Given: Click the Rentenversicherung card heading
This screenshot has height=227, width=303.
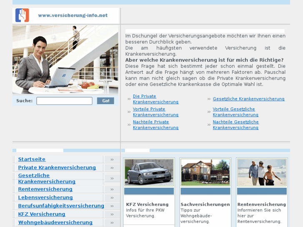Looking at the screenshot, I should click(262, 205).
